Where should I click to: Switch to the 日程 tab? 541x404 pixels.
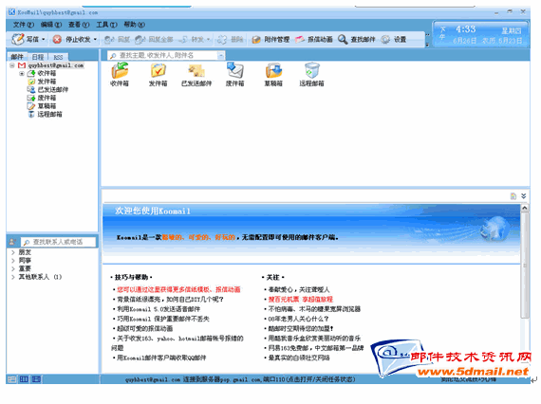[x=38, y=57]
